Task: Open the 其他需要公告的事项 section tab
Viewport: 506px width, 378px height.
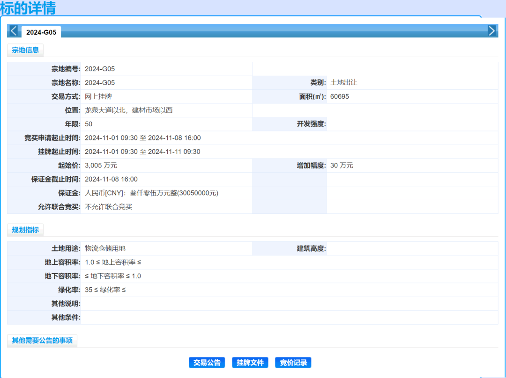Action: (x=42, y=340)
